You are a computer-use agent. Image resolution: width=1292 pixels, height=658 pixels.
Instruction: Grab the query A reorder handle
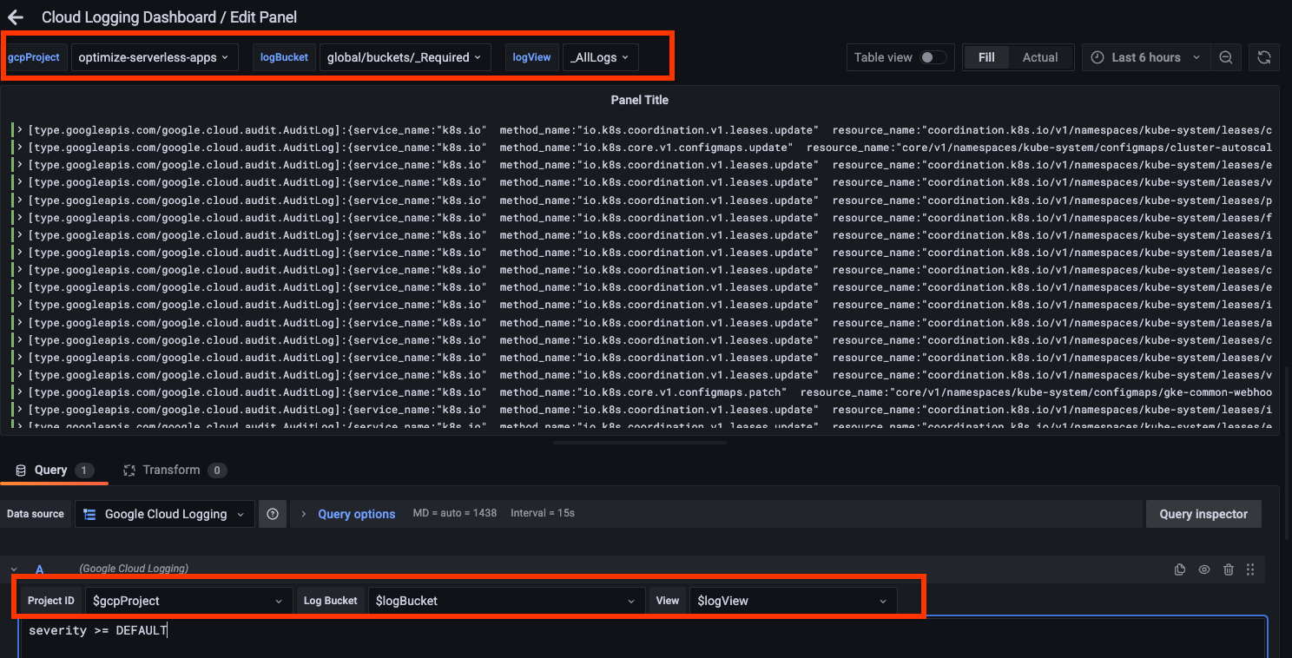tap(1250, 569)
